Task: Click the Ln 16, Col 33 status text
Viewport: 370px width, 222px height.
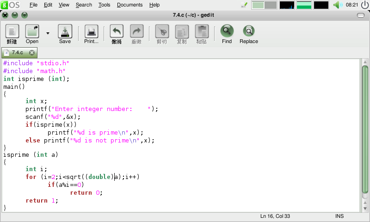Action: [x=275, y=216]
